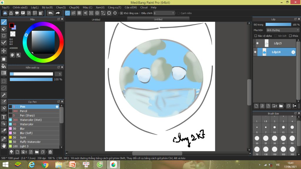The width and height of the screenshot is (301, 169).
Task: Click the Undo arrow in the toolbar
Action: pyautogui.click(x=50, y=13)
